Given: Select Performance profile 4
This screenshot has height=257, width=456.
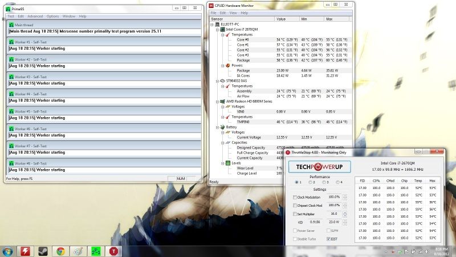Looking at the screenshot, I should click(x=337, y=182).
